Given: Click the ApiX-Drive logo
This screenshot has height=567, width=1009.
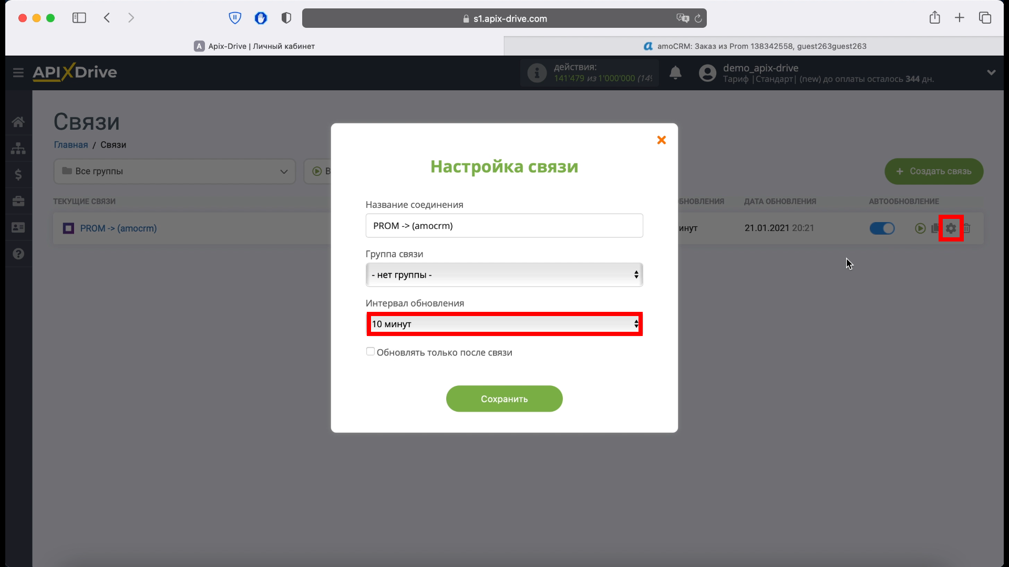Looking at the screenshot, I should click(x=75, y=72).
